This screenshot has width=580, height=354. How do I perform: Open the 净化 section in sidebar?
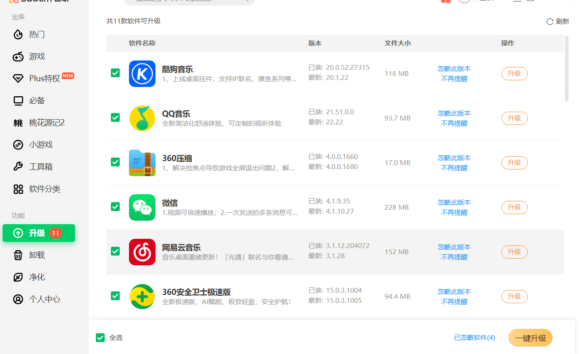37,277
